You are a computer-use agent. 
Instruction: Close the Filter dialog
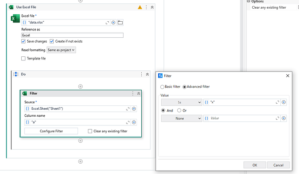[288, 76]
